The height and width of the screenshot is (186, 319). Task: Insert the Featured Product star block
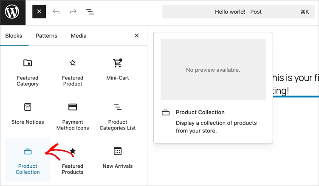(x=73, y=71)
